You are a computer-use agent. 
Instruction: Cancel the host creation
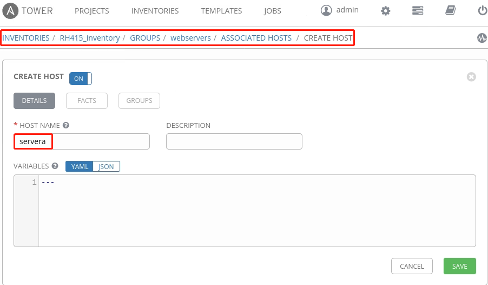click(x=412, y=266)
